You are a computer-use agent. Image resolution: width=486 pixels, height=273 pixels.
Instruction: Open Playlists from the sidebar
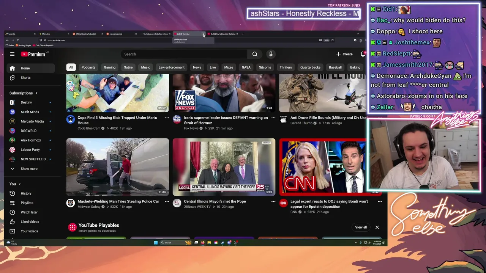pos(31,203)
